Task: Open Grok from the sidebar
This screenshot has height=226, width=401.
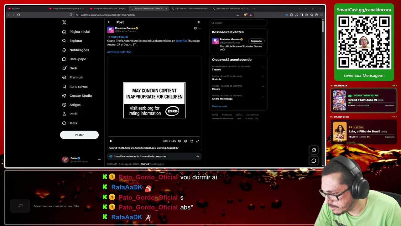Action: (x=70, y=68)
